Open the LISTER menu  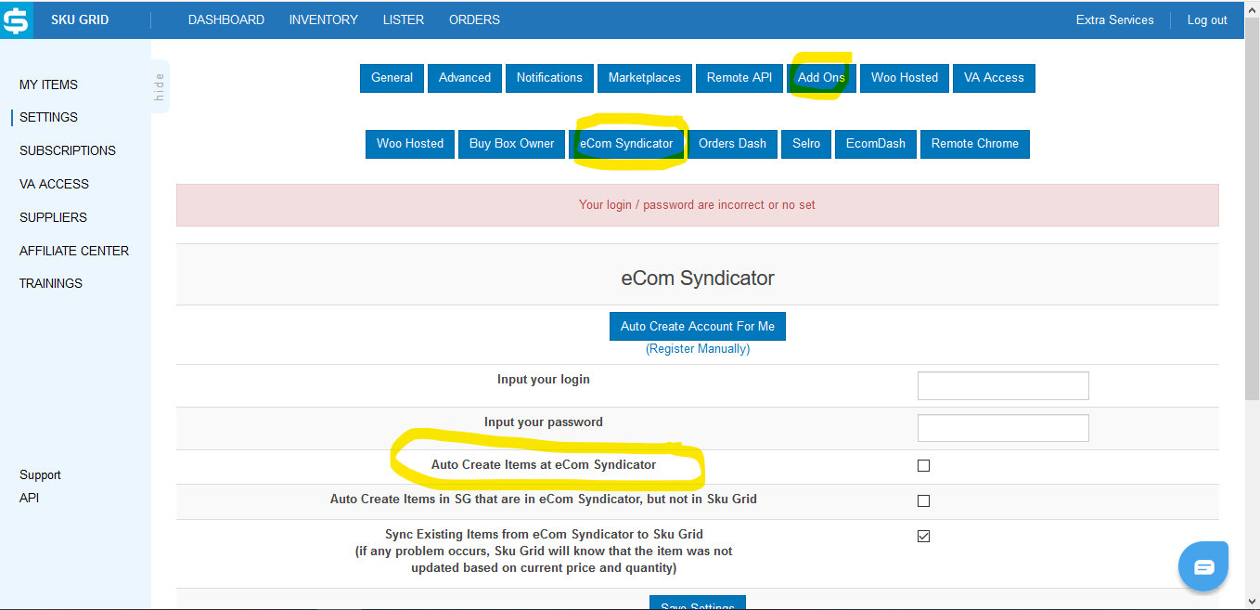click(404, 19)
